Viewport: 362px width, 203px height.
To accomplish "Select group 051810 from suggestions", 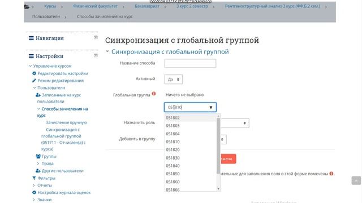I will click(191, 142).
